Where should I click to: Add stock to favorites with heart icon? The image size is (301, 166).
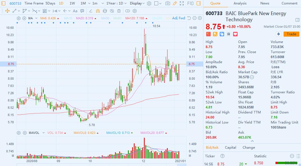(x=235, y=34)
